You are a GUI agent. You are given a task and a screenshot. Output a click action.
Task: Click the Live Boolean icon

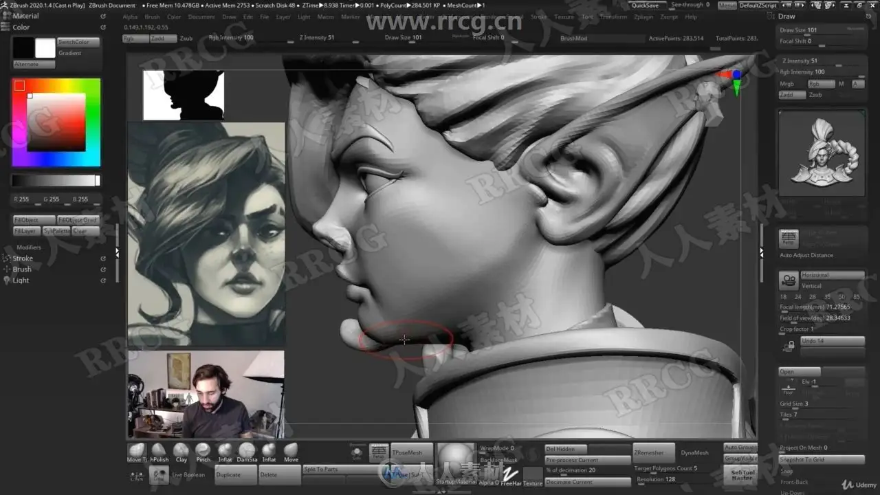coord(159,474)
